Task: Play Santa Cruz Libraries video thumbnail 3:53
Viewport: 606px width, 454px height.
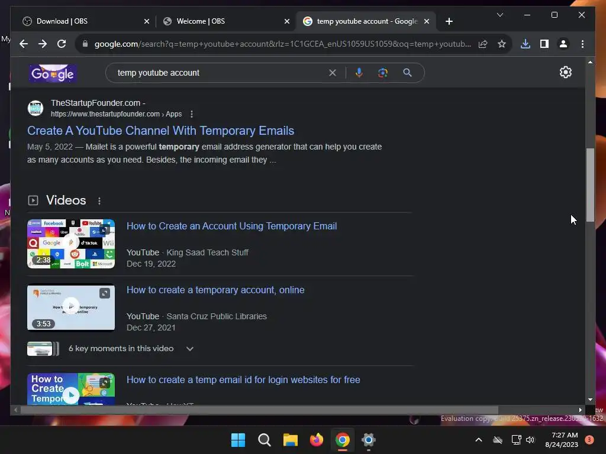Action: point(71,307)
